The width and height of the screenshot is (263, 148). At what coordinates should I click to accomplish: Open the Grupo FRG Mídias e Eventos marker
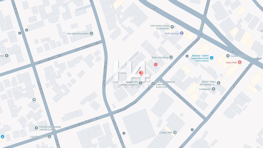140,83
